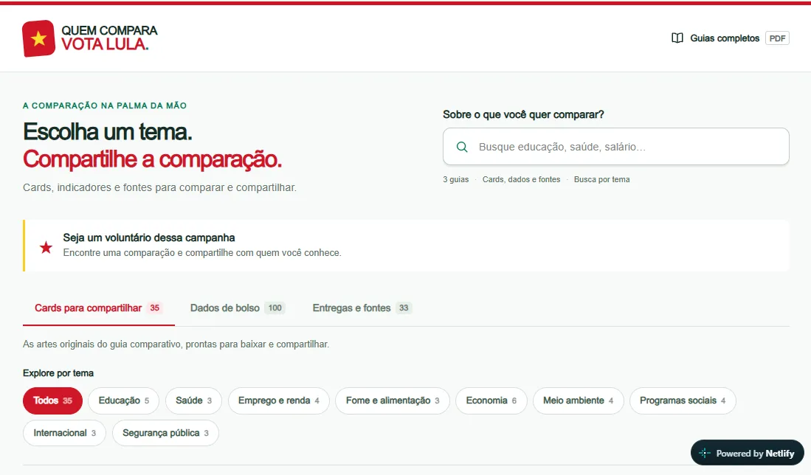This screenshot has width=811, height=475.
Task: Click the 'Encontre uma comparação e compartilhe' text
Action: pos(202,253)
